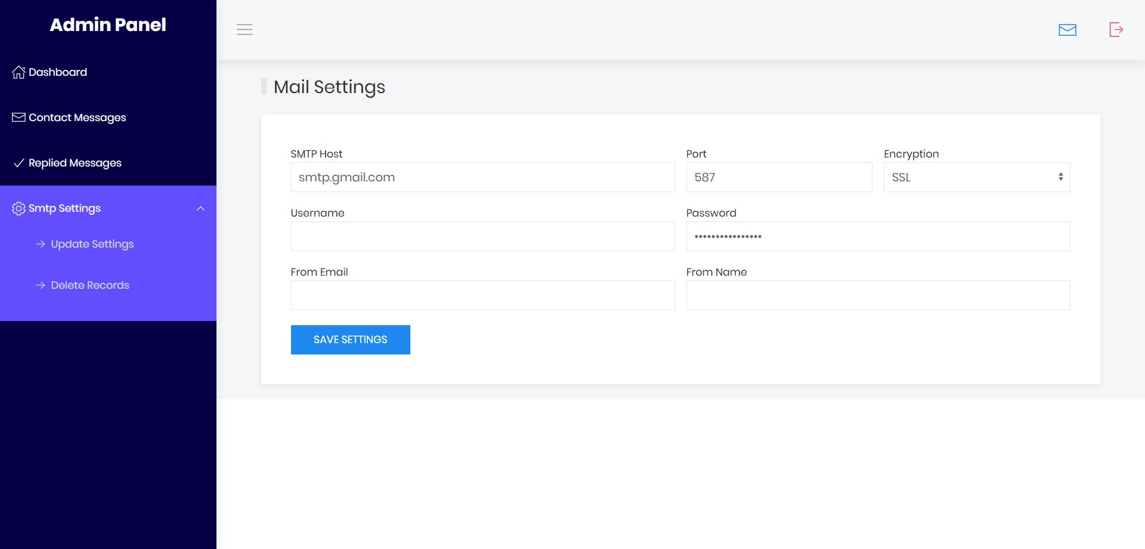The width and height of the screenshot is (1145, 549).
Task: Click the arrow icon beside Update Settings
Action: click(x=41, y=244)
